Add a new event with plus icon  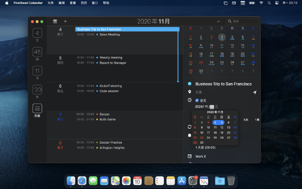pyautogui.click(x=65, y=21)
